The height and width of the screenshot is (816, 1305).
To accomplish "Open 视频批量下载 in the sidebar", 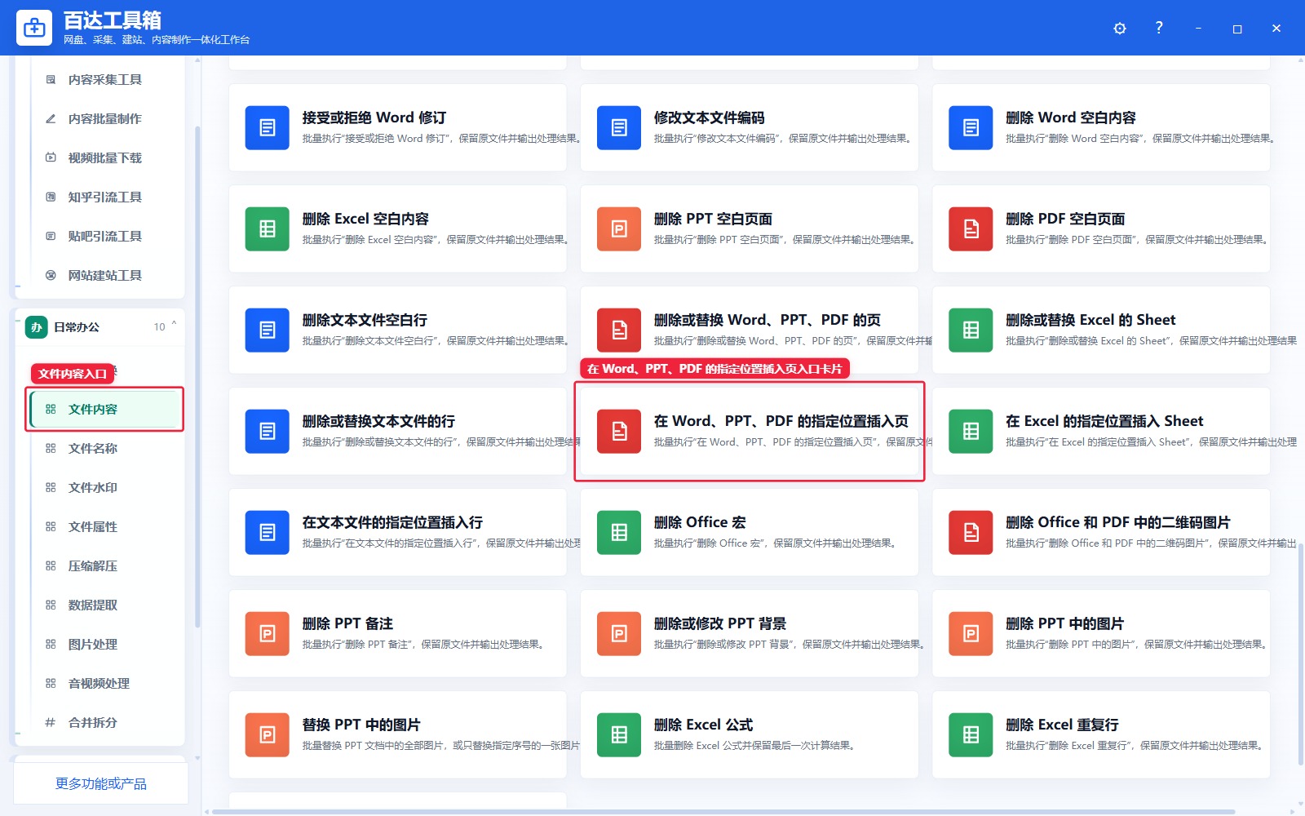I will (105, 157).
